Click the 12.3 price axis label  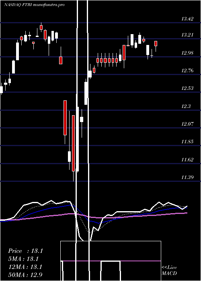(x=186, y=106)
